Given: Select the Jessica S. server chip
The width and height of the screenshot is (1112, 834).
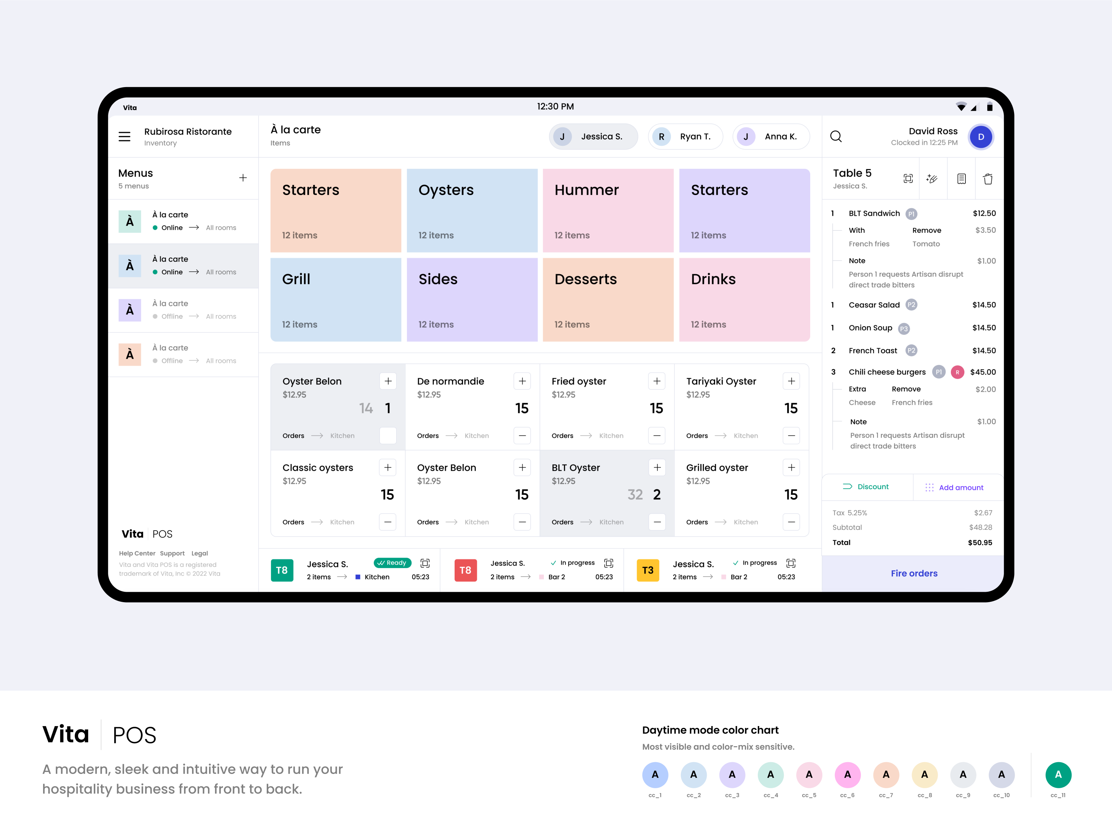Looking at the screenshot, I should [593, 137].
